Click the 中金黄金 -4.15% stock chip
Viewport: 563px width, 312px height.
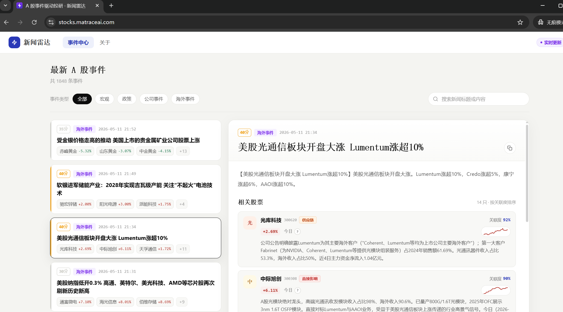155,151
